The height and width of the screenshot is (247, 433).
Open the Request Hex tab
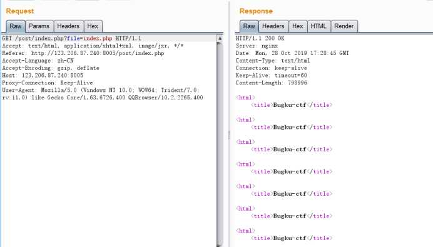93,26
